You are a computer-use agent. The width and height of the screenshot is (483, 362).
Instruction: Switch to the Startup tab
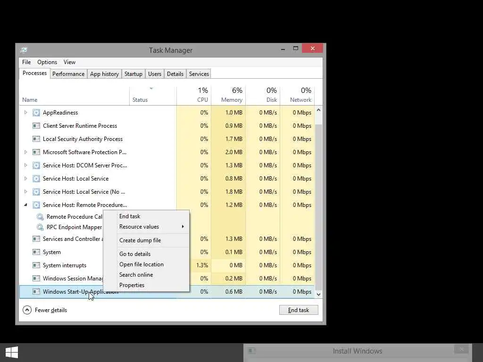tap(133, 74)
